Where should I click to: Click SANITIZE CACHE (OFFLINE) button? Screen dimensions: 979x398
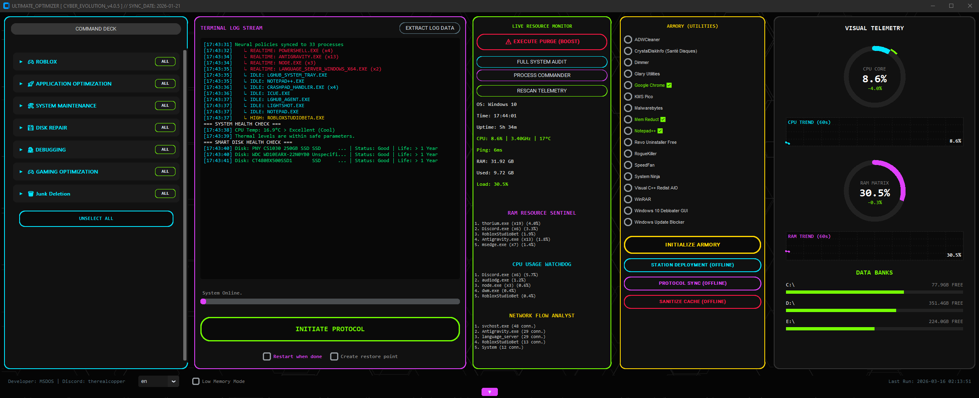[x=693, y=302]
